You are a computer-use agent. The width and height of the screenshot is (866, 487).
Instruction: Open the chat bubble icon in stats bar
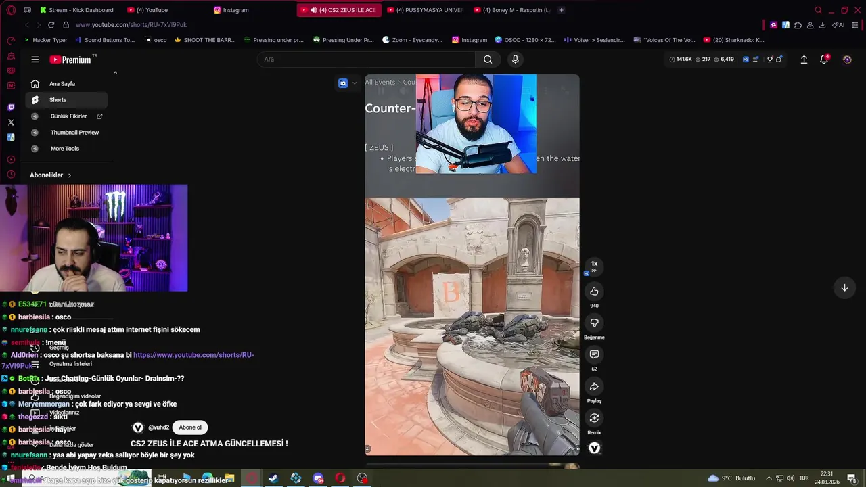[779, 60]
